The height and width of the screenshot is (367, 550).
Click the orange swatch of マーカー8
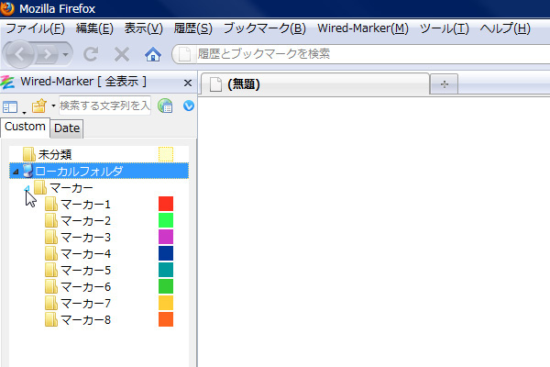[166, 319]
